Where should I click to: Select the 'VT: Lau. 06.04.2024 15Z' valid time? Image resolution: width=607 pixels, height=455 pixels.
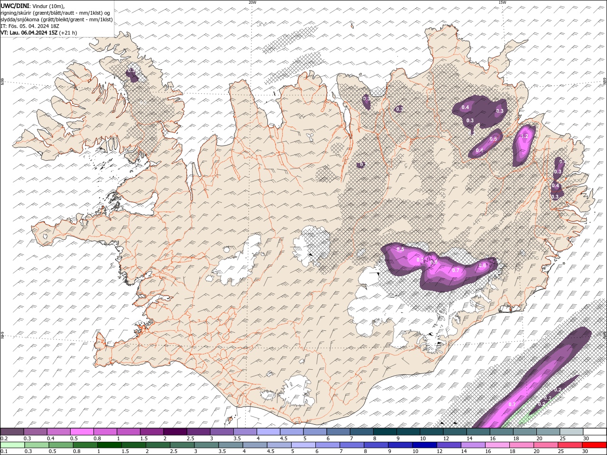pos(29,33)
